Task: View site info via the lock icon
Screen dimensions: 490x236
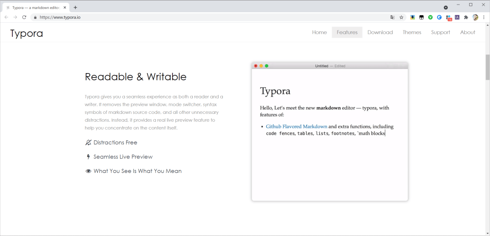Action: click(x=35, y=18)
